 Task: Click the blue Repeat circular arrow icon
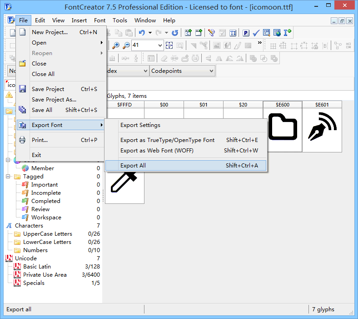[x=175, y=33]
